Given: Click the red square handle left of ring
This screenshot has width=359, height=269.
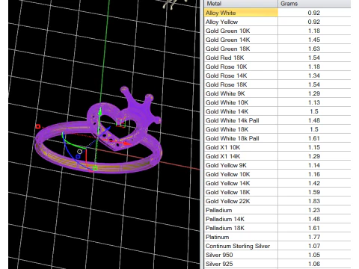Looking at the screenshot, I should [x=38, y=126].
